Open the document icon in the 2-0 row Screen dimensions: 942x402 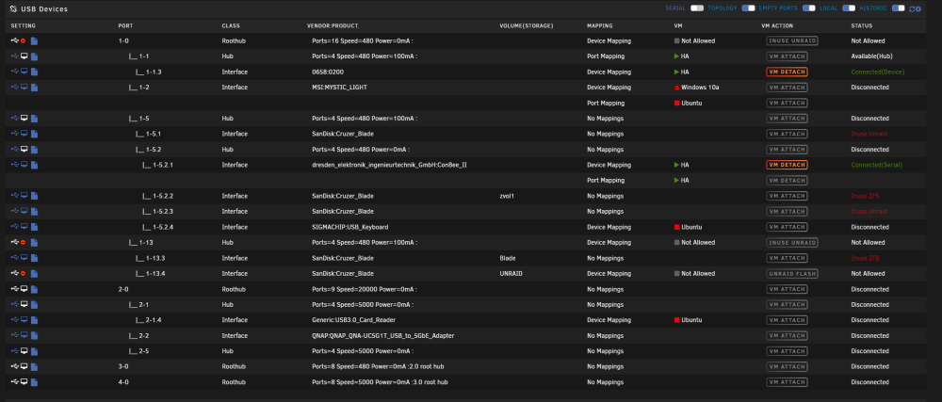tap(34, 289)
